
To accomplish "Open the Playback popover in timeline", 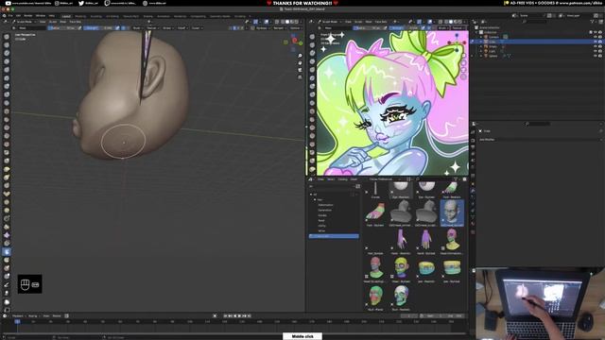I will pos(18,315).
